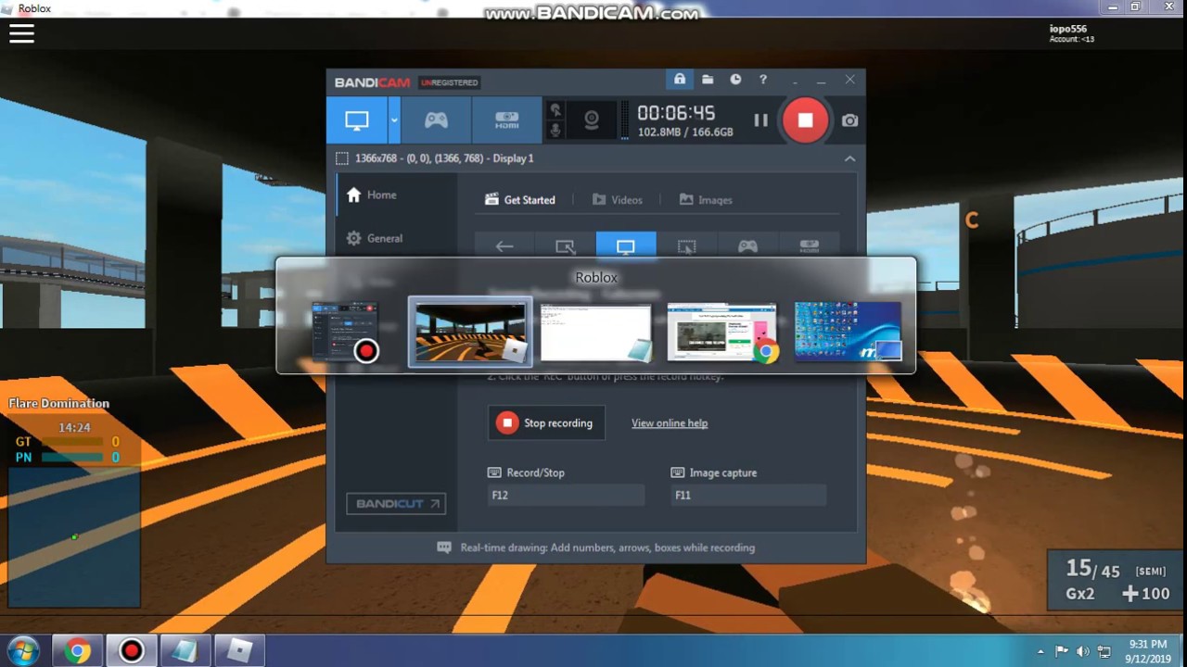The image size is (1187, 667).
Task: Open Chrome from the taskbar
Action: pos(77,651)
